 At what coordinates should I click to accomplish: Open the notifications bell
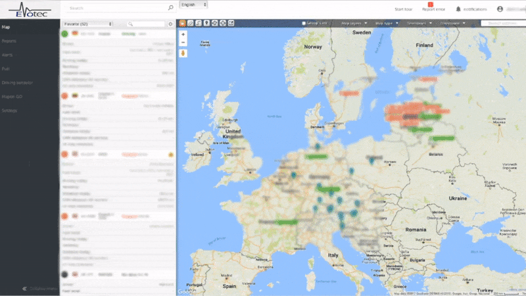[458, 9]
